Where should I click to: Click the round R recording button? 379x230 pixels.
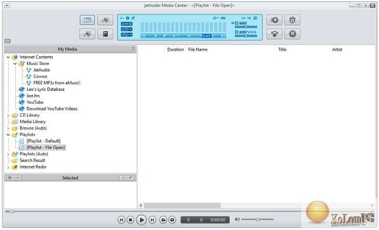click(292, 34)
